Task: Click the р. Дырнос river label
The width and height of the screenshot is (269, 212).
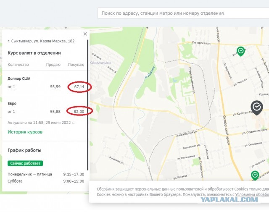Action: (150, 73)
